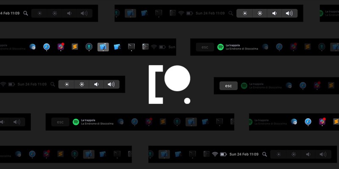Click the bright Wi-Fi status icon
The width and height of the screenshot is (339, 169).
pos(215,154)
